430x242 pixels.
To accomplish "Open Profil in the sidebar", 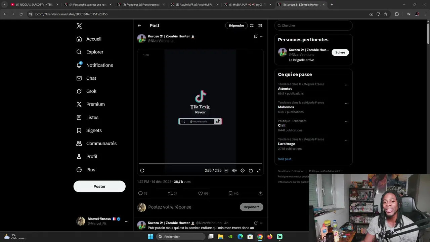I will point(87,157).
